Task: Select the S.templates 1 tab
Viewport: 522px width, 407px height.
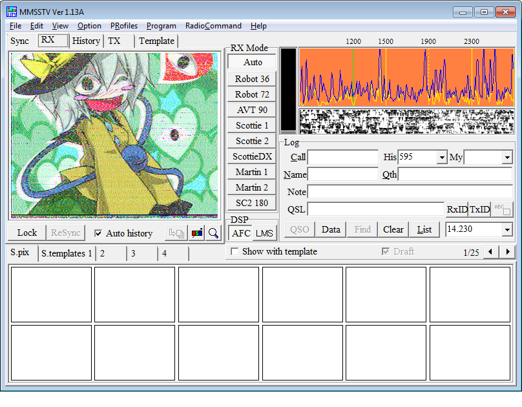Action: pos(67,254)
